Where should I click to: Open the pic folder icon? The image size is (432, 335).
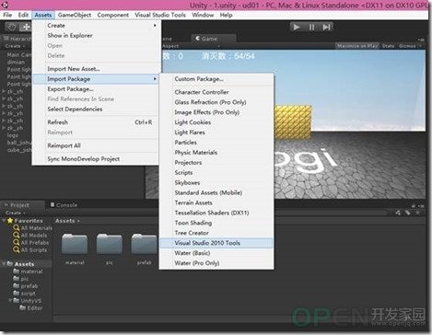coord(110,244)
